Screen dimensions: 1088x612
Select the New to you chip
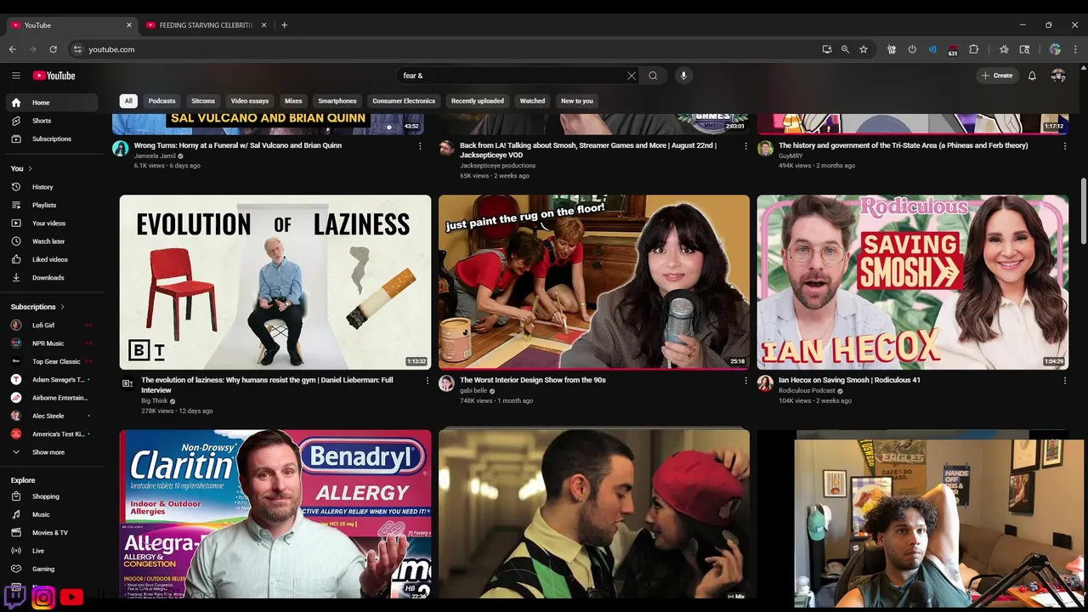(x=577, y=100)
